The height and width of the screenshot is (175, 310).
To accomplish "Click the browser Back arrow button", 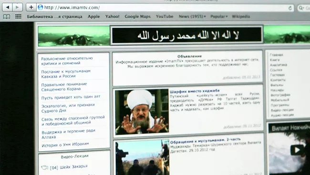I will pos(7,8).
